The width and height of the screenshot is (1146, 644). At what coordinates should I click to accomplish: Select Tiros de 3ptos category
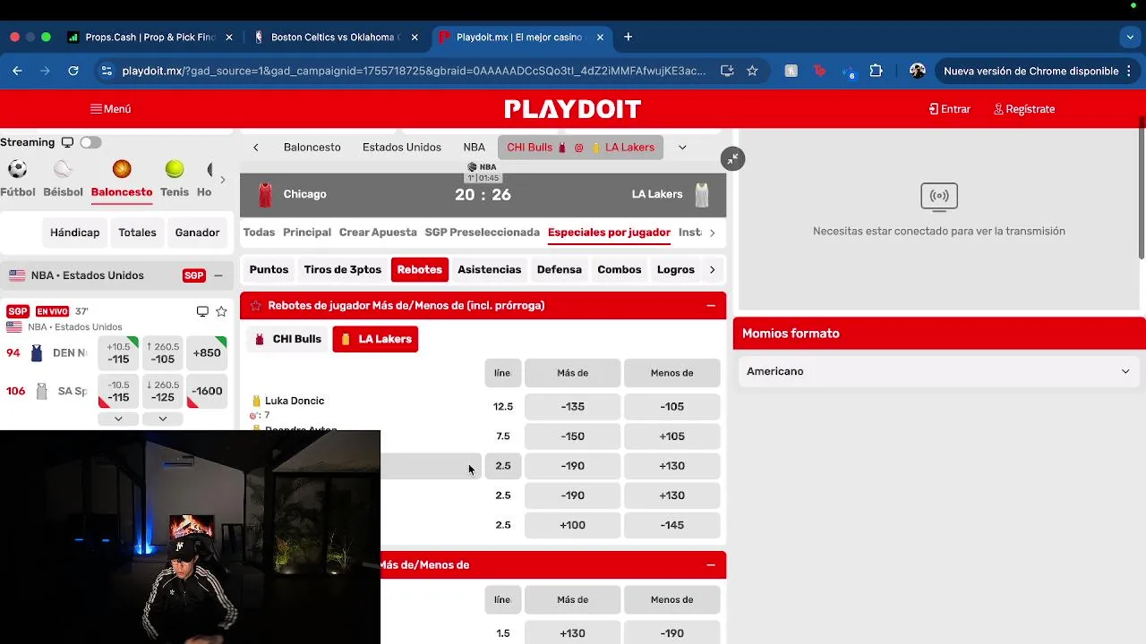pos(342,269)
